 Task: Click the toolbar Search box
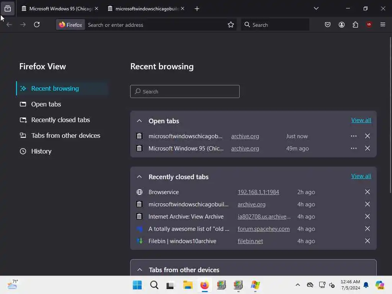[x=275, y=25]
